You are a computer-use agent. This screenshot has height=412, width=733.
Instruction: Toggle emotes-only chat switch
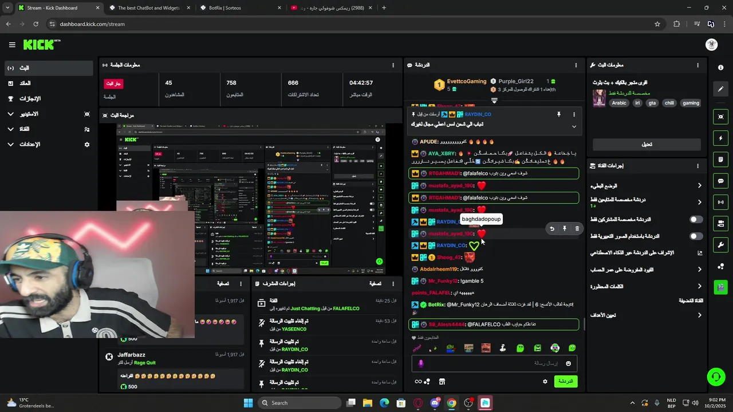tap(696, 236)
